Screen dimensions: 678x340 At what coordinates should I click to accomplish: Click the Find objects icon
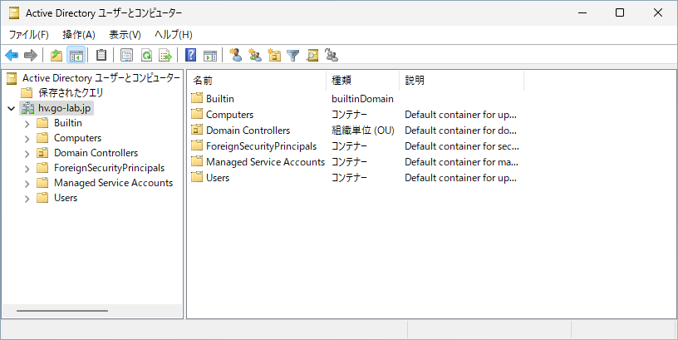point(312,56)
